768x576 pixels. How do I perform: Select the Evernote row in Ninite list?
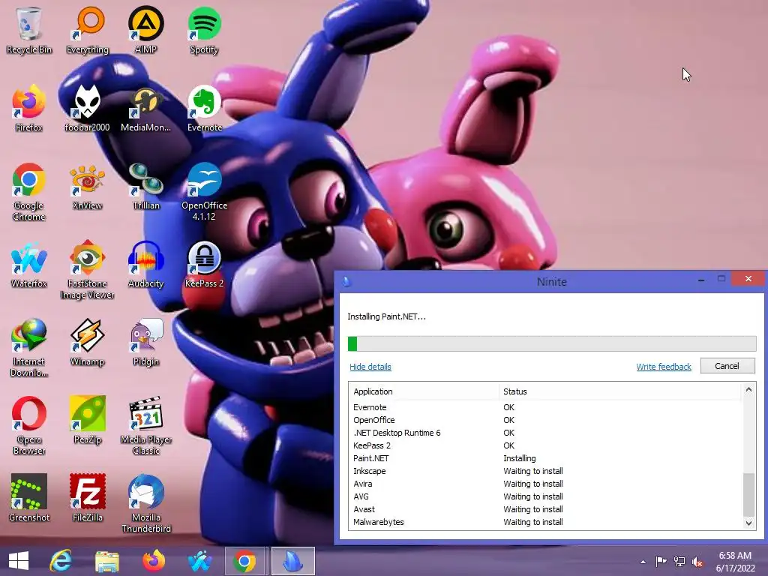546,407
